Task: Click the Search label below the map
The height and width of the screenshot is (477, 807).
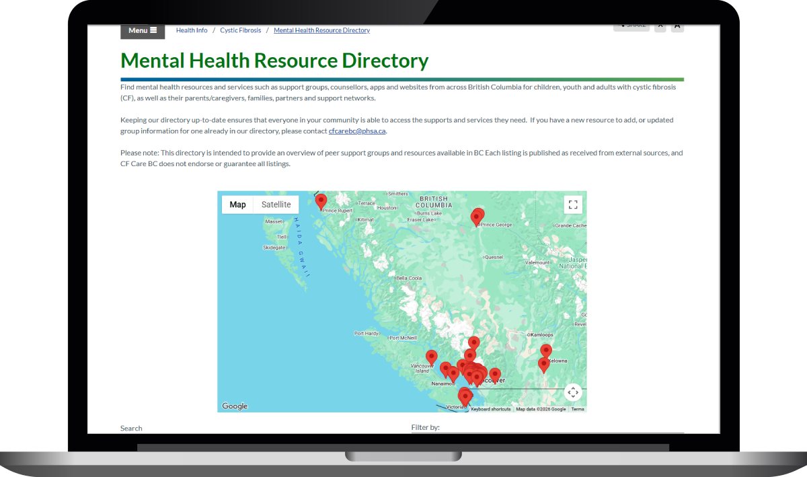Action: click(131, 428)
